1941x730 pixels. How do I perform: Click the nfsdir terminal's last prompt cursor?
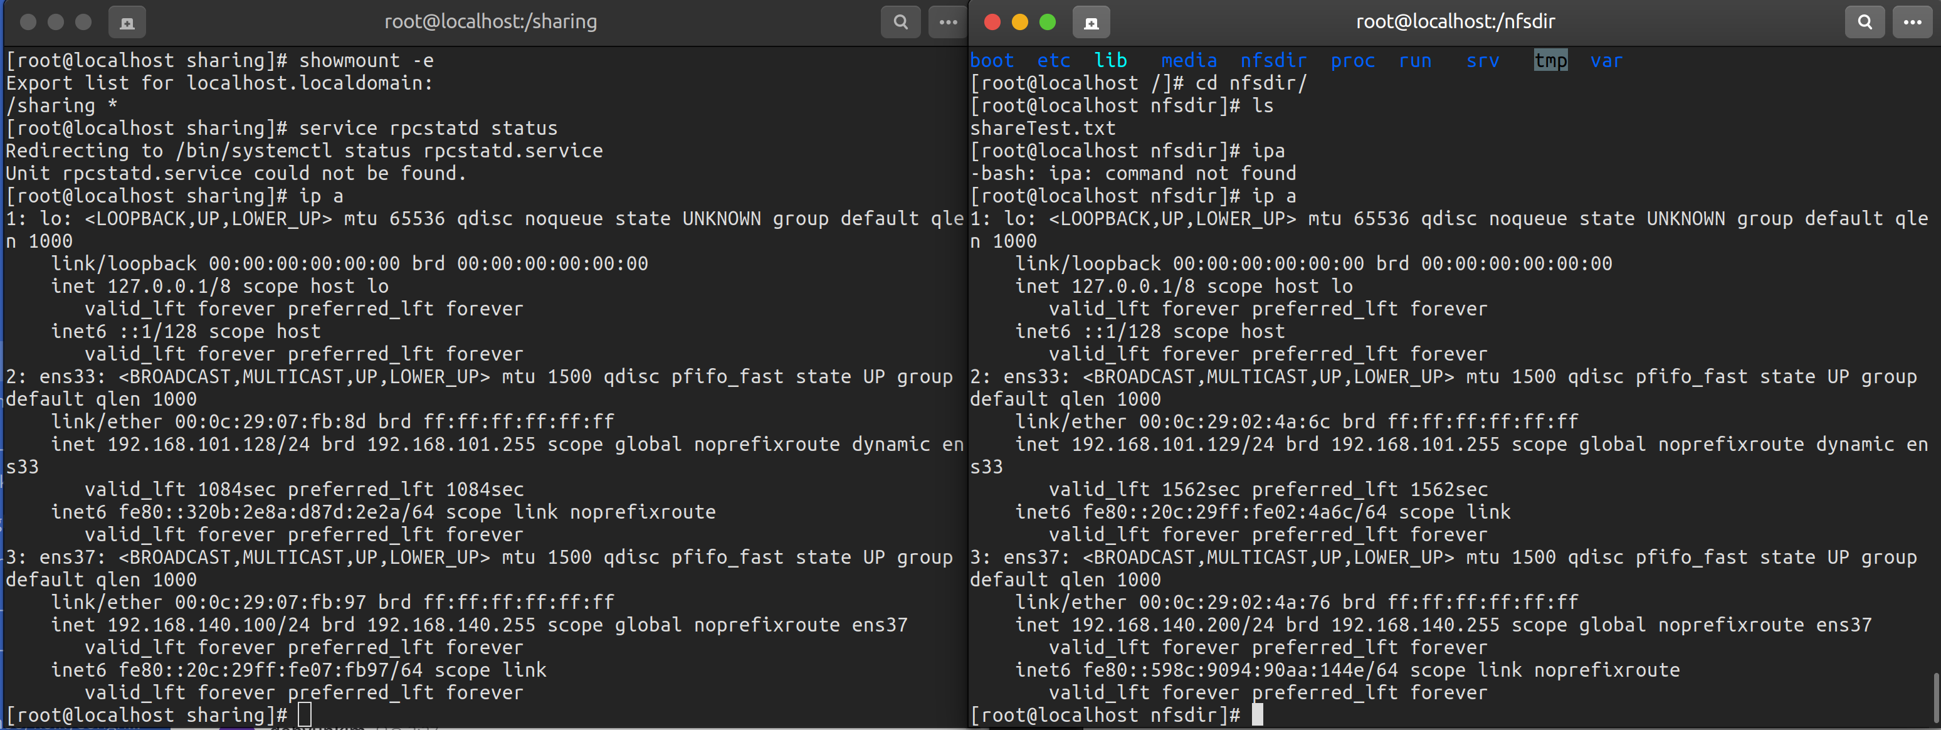point(1258,715)
